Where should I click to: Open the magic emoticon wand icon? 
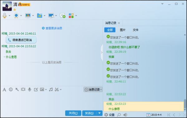pyautogui.click(x=17, y=89)
